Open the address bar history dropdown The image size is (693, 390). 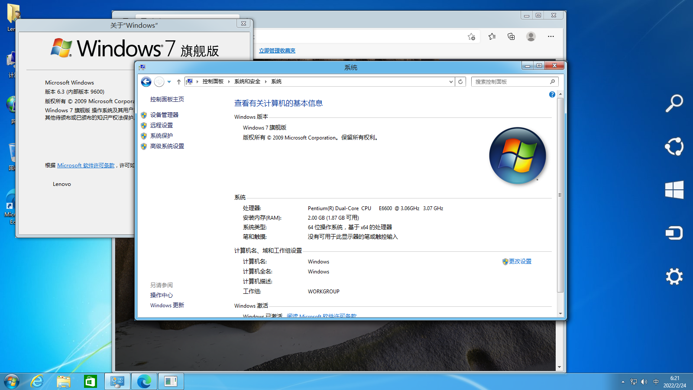click(451, 81)
